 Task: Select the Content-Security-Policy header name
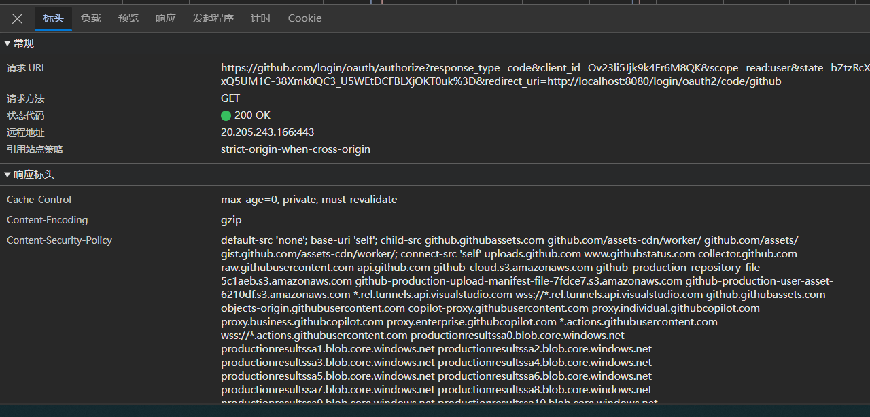(x=59, y=240)
